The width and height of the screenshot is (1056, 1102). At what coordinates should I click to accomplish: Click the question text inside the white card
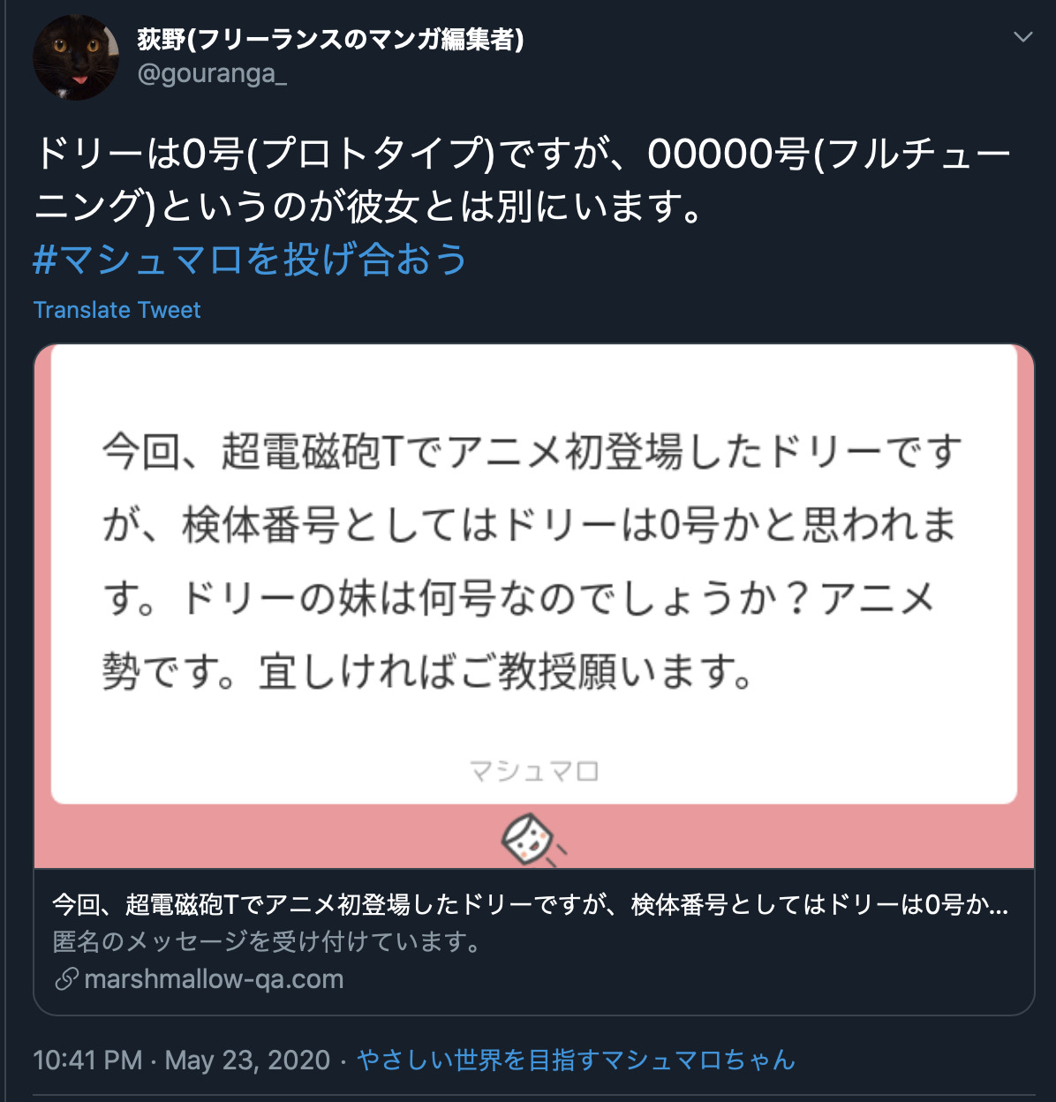[531, 562]
